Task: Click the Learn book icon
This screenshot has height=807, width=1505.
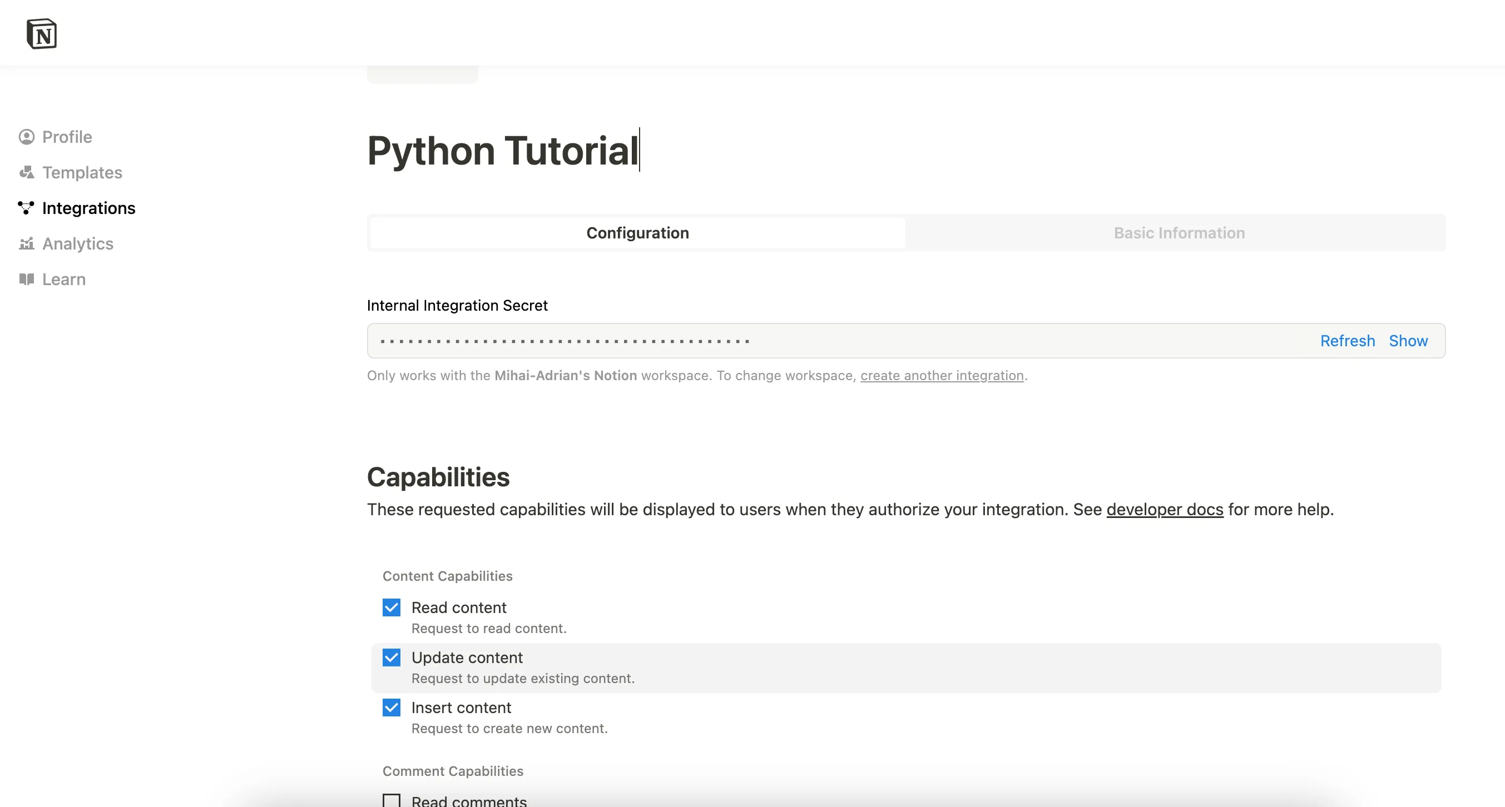Action: point(26,279)
